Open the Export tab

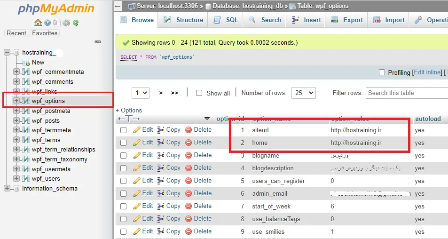coord(346,20)
